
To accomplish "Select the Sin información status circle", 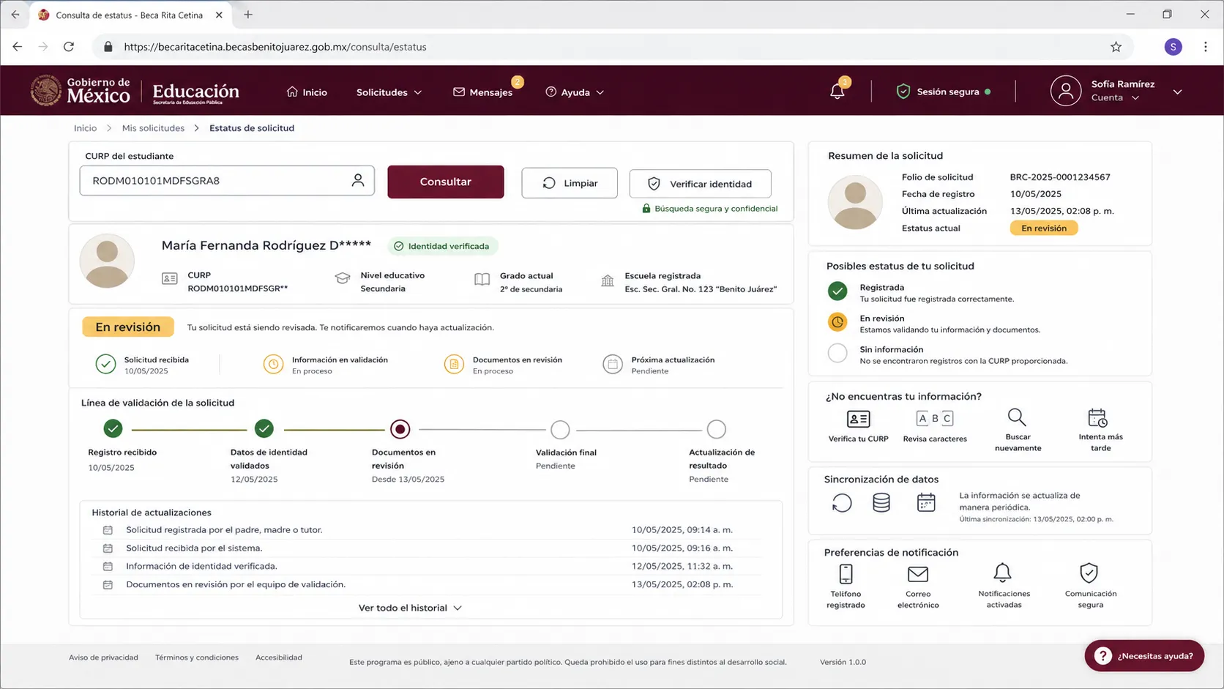I will point(837,353).
